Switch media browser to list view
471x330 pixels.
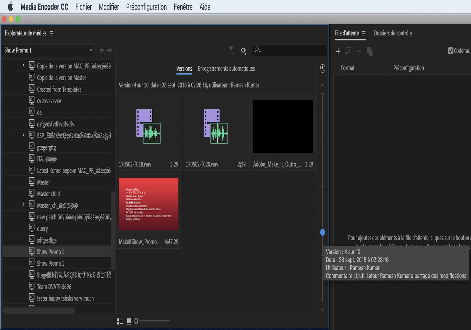120,321
